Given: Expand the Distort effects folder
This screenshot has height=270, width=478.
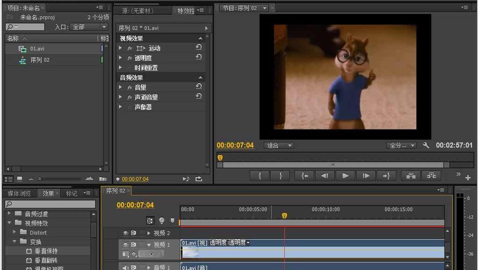Looking at the screenshot, I should point(14,232).
